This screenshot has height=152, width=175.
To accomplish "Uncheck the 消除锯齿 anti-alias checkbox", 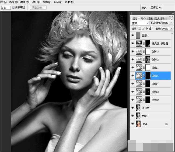I will (x=13, y=8).
